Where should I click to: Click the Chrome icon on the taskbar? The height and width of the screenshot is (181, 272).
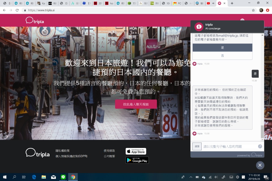73,177
